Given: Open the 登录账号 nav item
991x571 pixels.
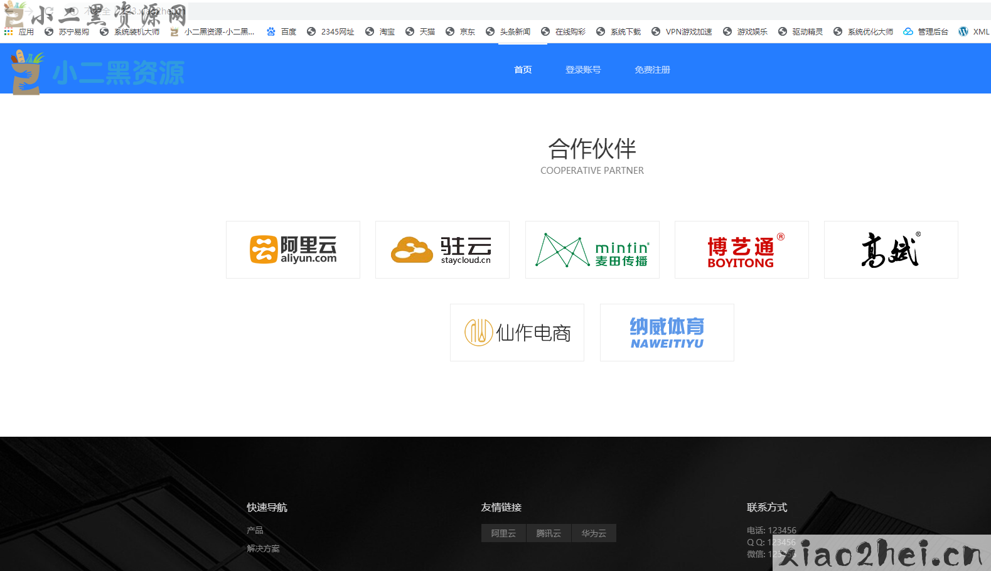Looking at the screenshot, I should [583, 70].
